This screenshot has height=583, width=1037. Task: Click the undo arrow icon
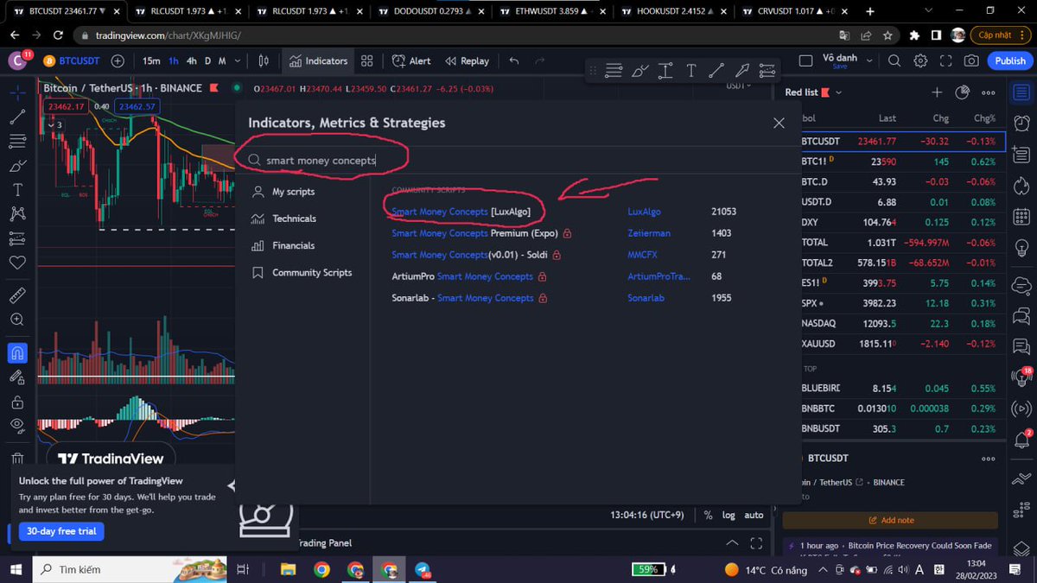pos(514,60)
